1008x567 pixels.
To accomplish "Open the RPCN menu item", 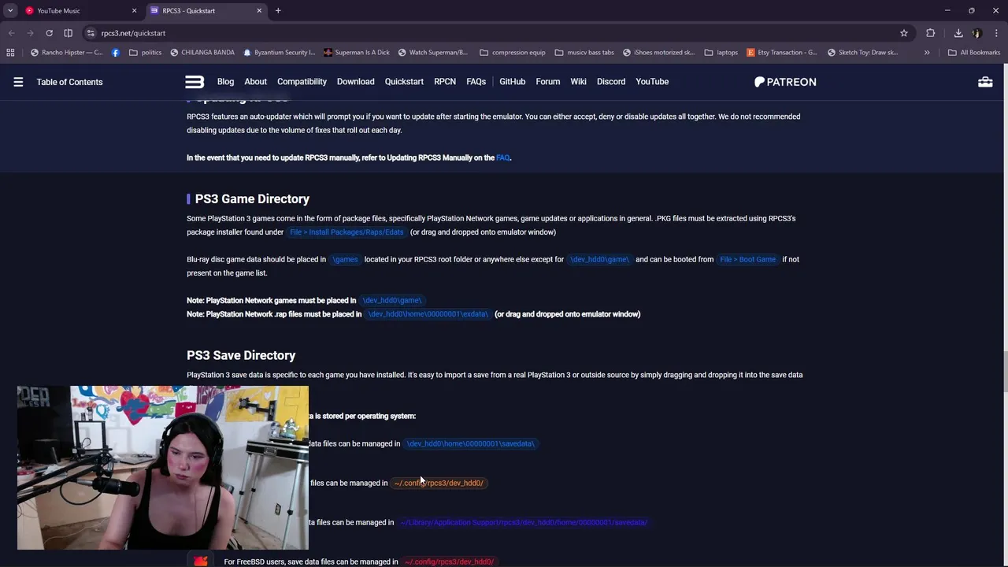I will click(445, 82).
